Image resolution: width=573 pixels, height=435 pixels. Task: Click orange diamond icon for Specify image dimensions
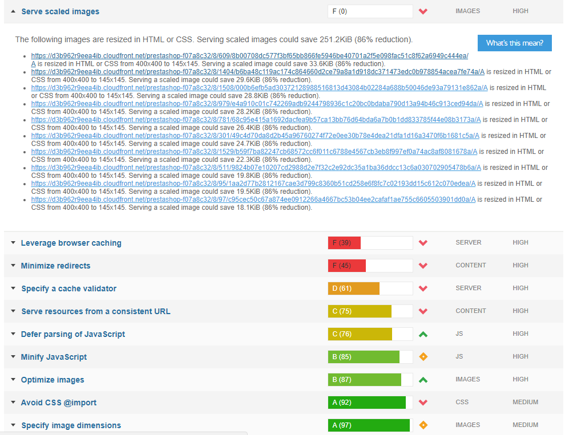(423, 425)
